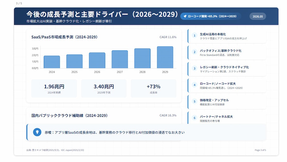This screenshot has height=162, width=287.
Task: Select the 3.40兆円 2029年予測 stat card
Action: tap(104, 88)
